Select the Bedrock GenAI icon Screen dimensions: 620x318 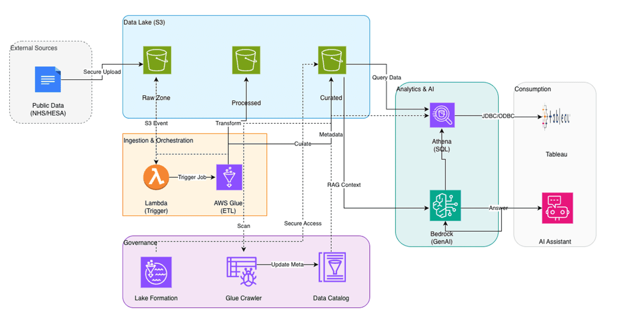pyautogui.click(x=445, y=205)
